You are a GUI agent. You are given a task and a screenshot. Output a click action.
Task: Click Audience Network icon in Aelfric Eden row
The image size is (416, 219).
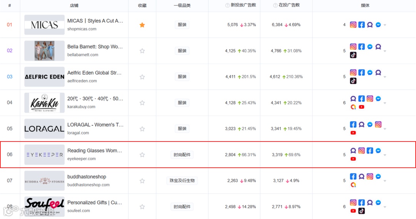click(x=378, y=72)
